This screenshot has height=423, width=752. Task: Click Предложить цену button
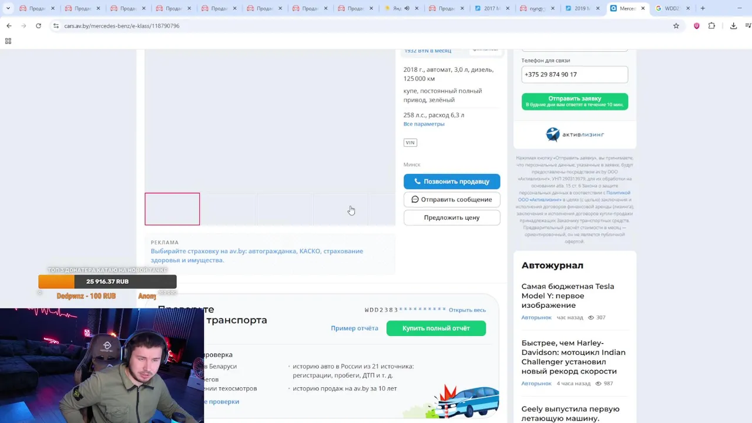[452, 217]
